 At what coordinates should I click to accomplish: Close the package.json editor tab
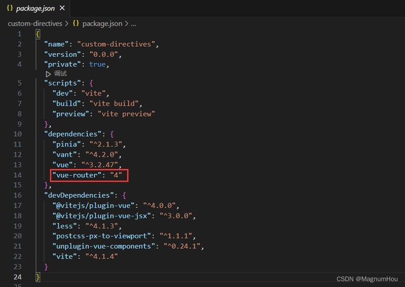[x=62, y=8]
